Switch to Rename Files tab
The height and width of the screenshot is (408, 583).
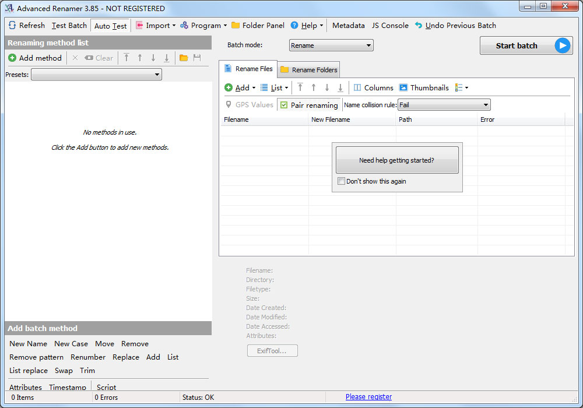pos(248,69)
